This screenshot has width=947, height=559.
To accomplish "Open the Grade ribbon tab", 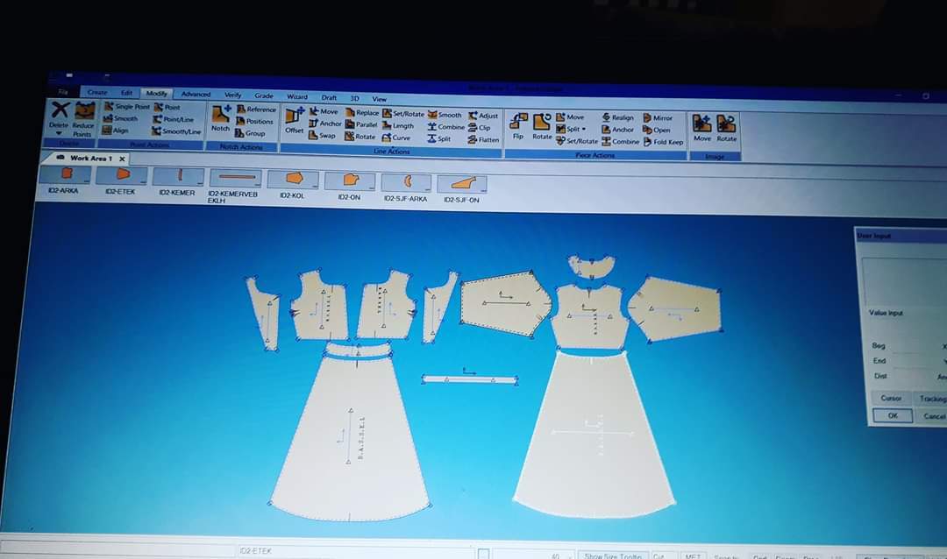I will (264, 96).
